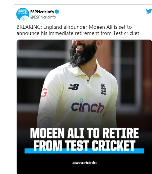Click the FROM TEST CRICKET headline line
The image size is (152, 174).
[x=84, y=145]
